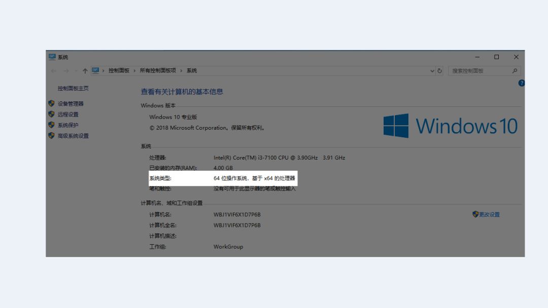This screenshot has height=308, width=548.
Task: Click computer name value beside 计算机名
Action: tap(237, 214)
